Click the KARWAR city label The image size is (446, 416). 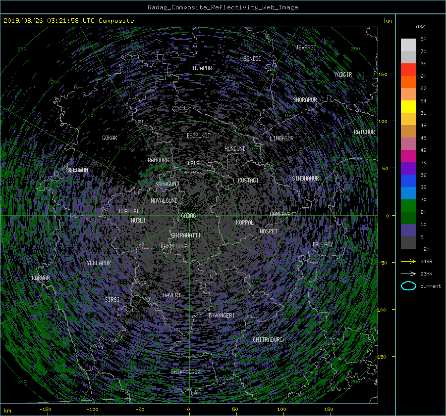coord(41,277)
